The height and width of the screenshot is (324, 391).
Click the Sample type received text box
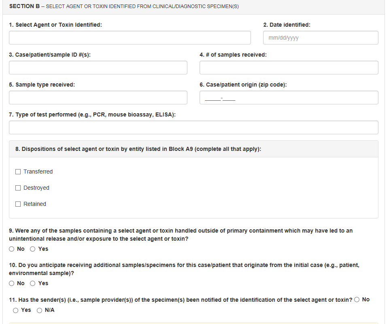(98, 97)
